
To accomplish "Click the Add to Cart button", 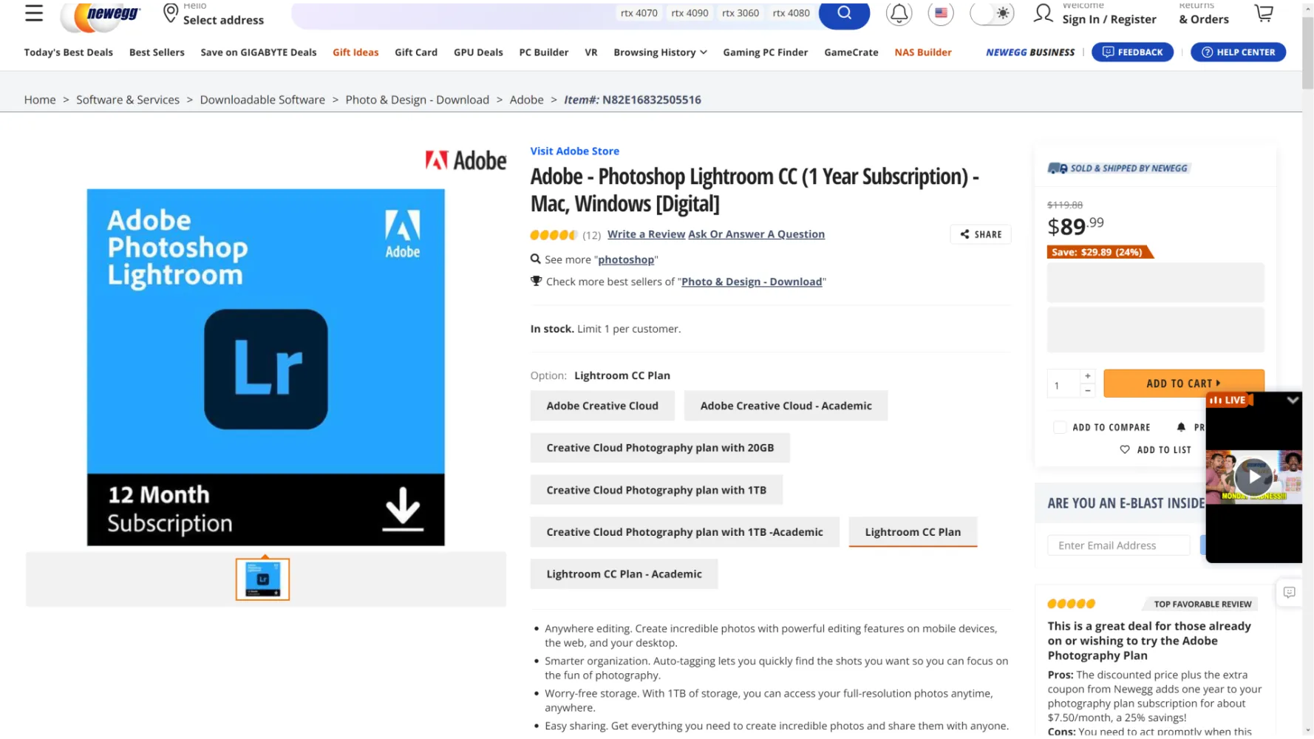I will tap(1183, 384).
